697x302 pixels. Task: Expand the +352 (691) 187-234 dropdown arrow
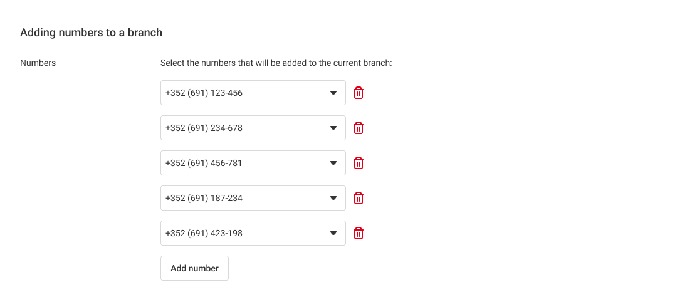point(333,198)
